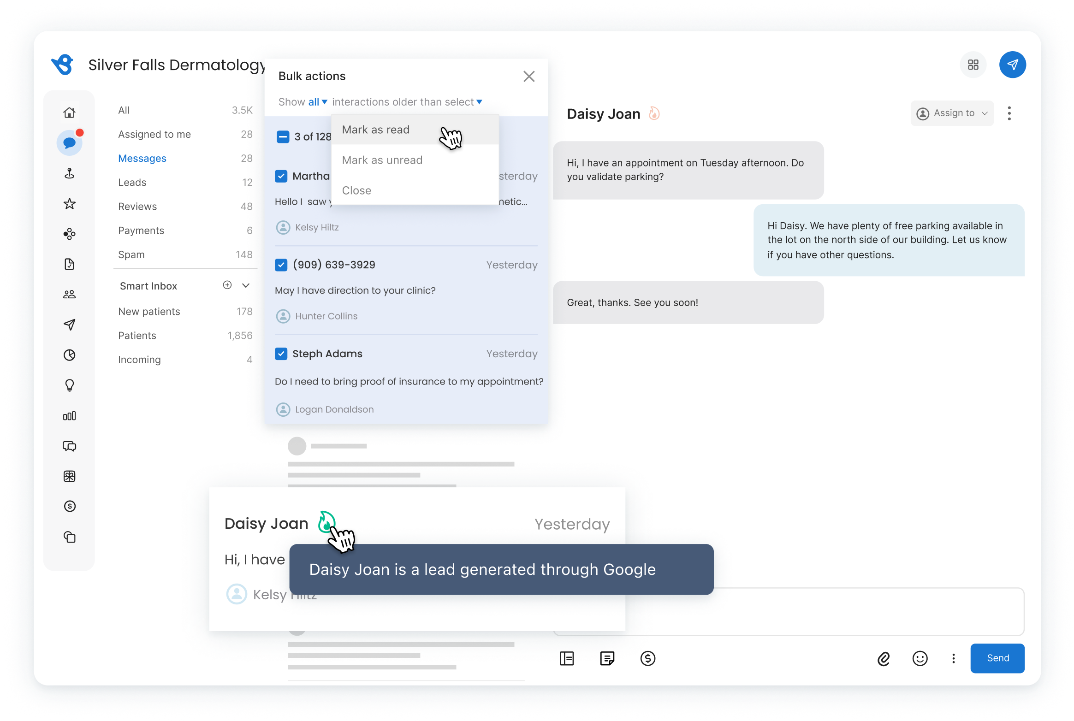Open the Reviews star icon in sidebar

[69, 203]
